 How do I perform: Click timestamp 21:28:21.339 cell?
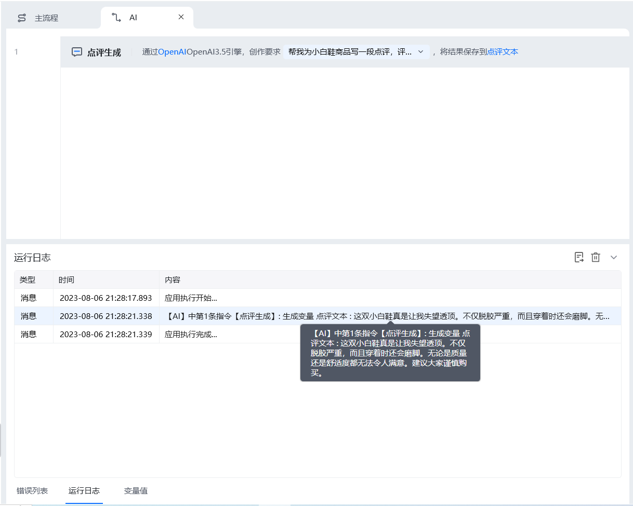106,335
